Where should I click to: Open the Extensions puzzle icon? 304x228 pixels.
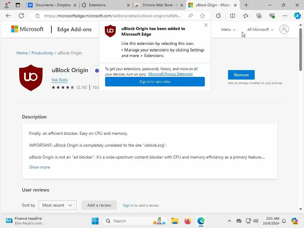(x=218, y=16)
